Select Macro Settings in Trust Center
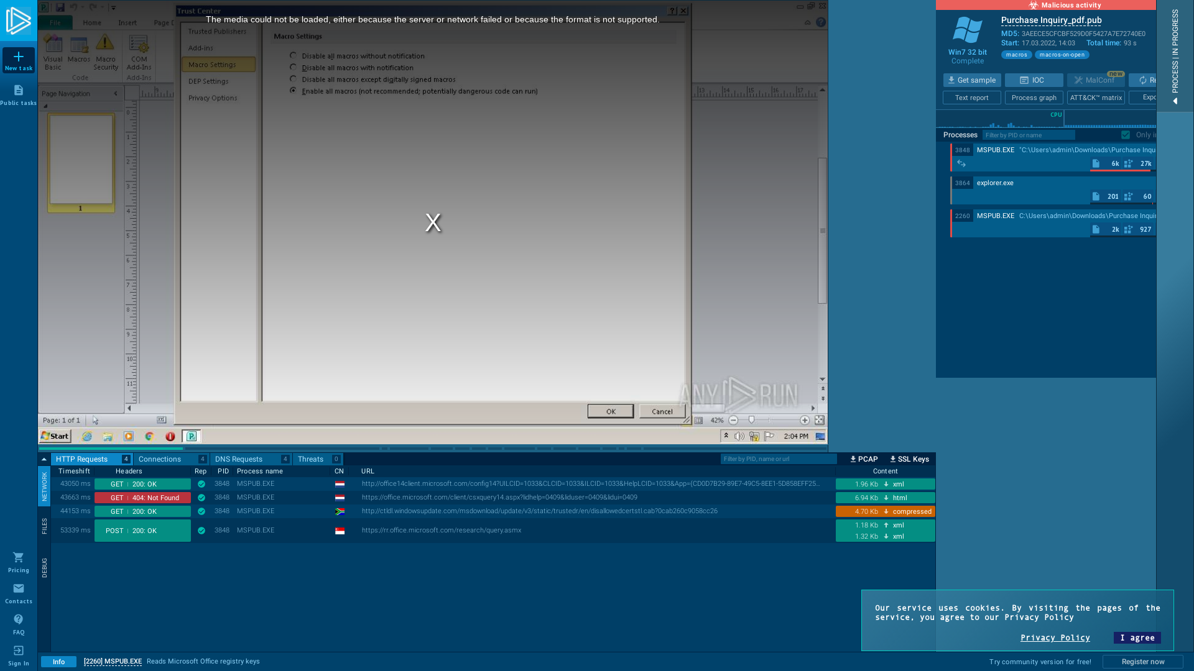The width and height of the screenshot is (1194, 671). point(218,65)
